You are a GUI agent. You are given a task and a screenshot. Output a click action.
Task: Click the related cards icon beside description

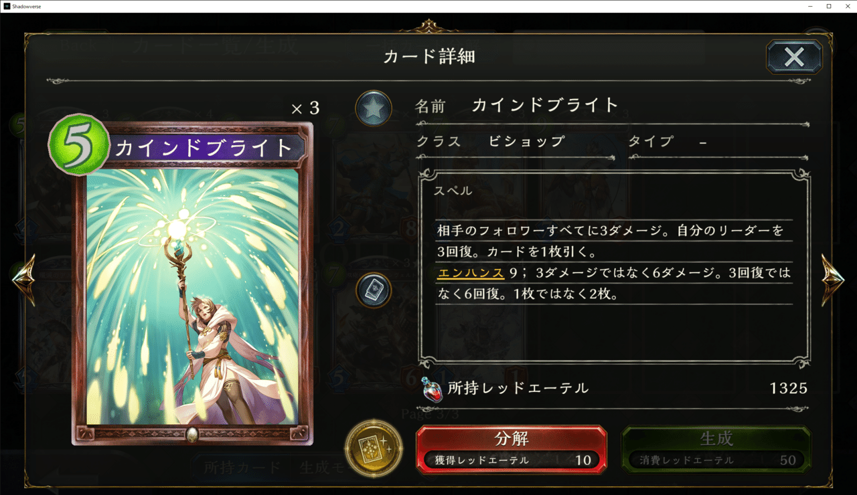pyautogui.click(x=374, y=290)
